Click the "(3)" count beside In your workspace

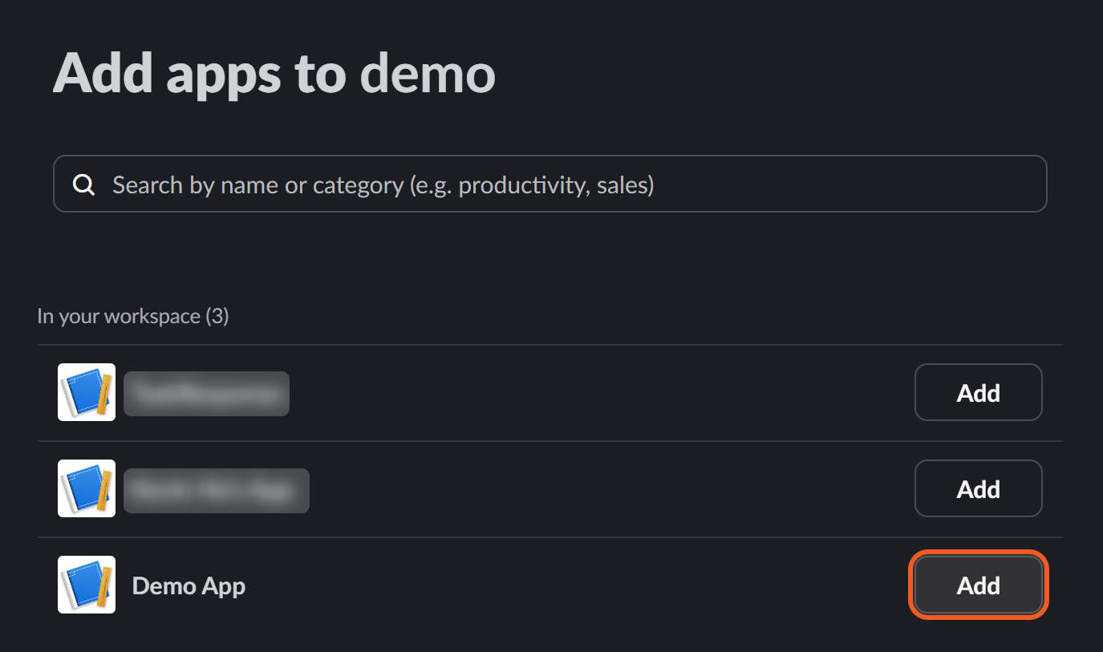point(217,317)
